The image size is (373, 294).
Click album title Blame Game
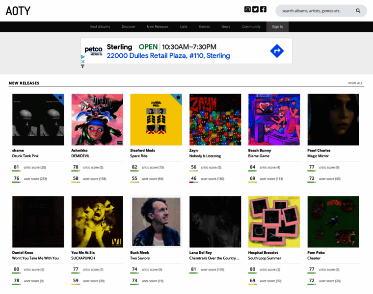[259, 156]
